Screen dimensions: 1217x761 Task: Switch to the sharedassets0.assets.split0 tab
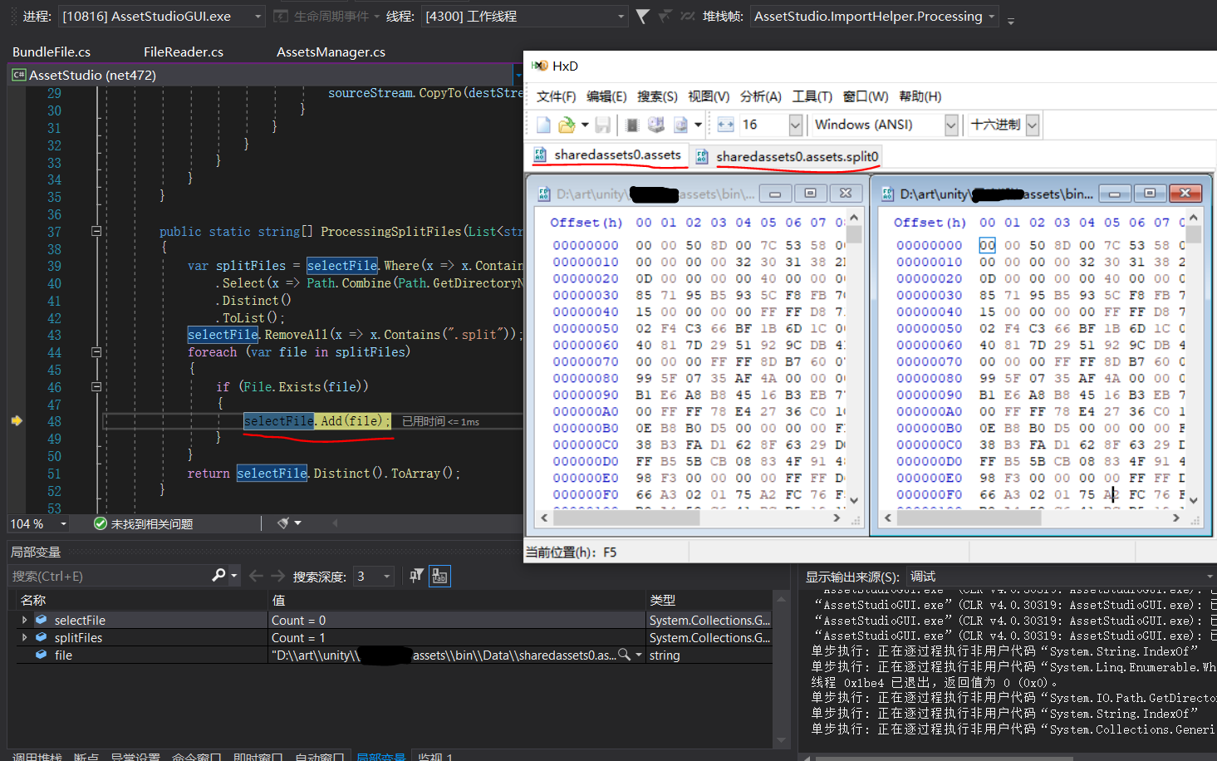[796, 156]
